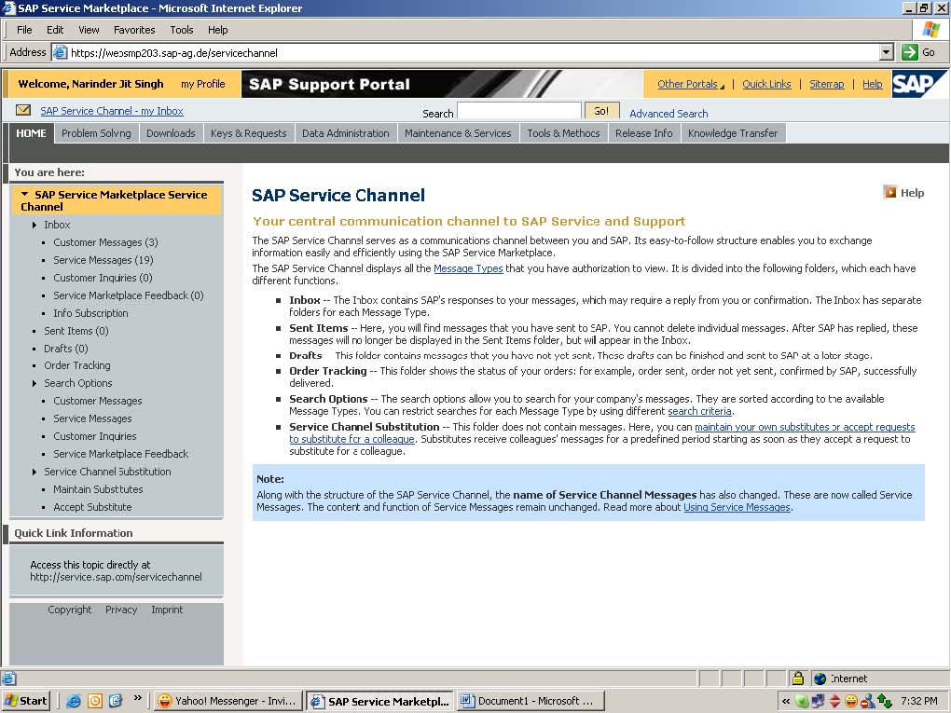Show more quick launch icons chevron
Image resolution: width=951 pixels, height=713 pixels.
[x=138, y=698]
